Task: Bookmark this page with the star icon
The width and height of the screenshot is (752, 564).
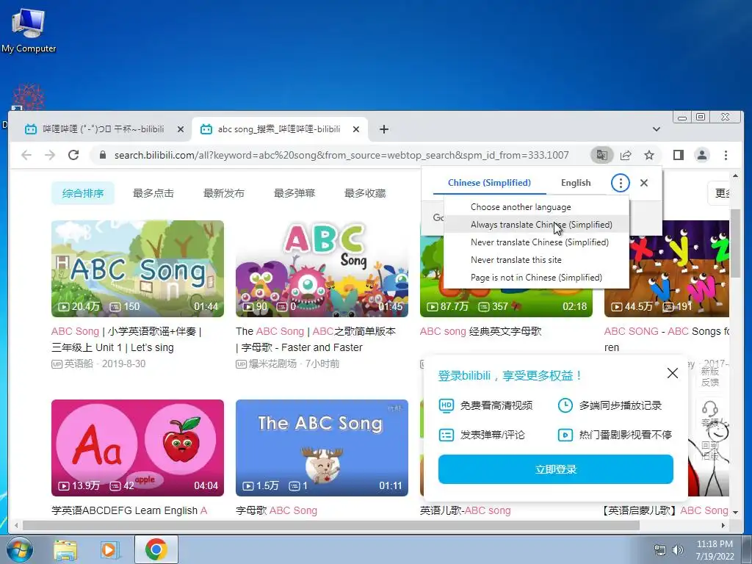Action: coord(649,155)
